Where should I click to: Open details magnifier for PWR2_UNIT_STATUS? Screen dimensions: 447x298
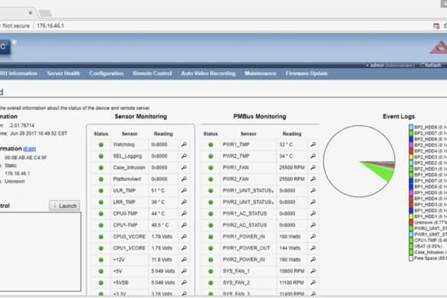[313, 202]
